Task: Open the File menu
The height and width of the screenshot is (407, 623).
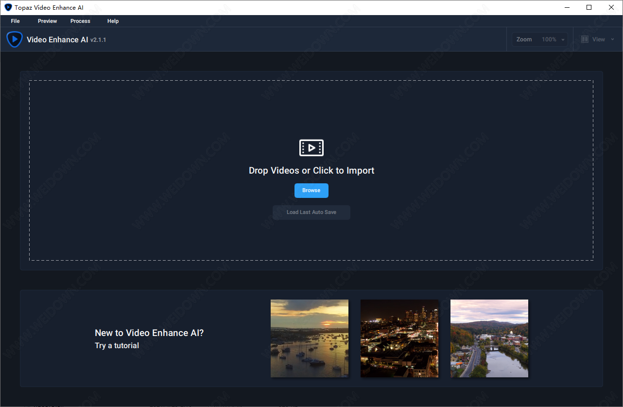Action: (16, 21)
